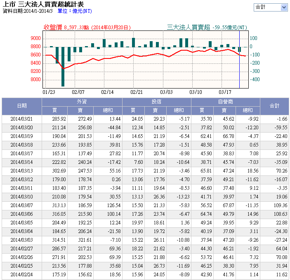Select the 2014/03/11 date cell
Image resolution: width=290 pixels, height=280 pixels.
pos(21,188)
